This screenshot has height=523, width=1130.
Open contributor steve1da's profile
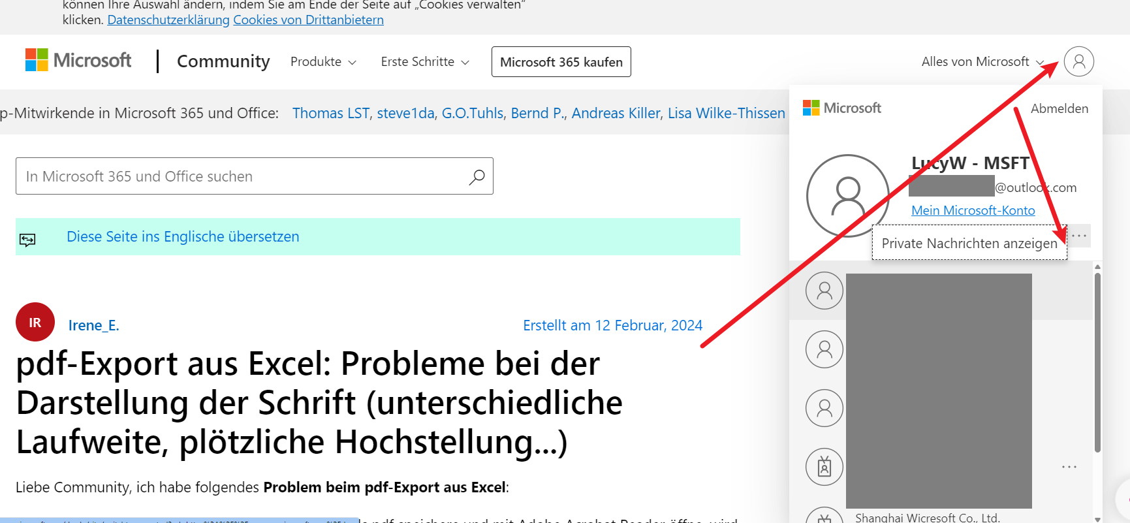[405, 113]
